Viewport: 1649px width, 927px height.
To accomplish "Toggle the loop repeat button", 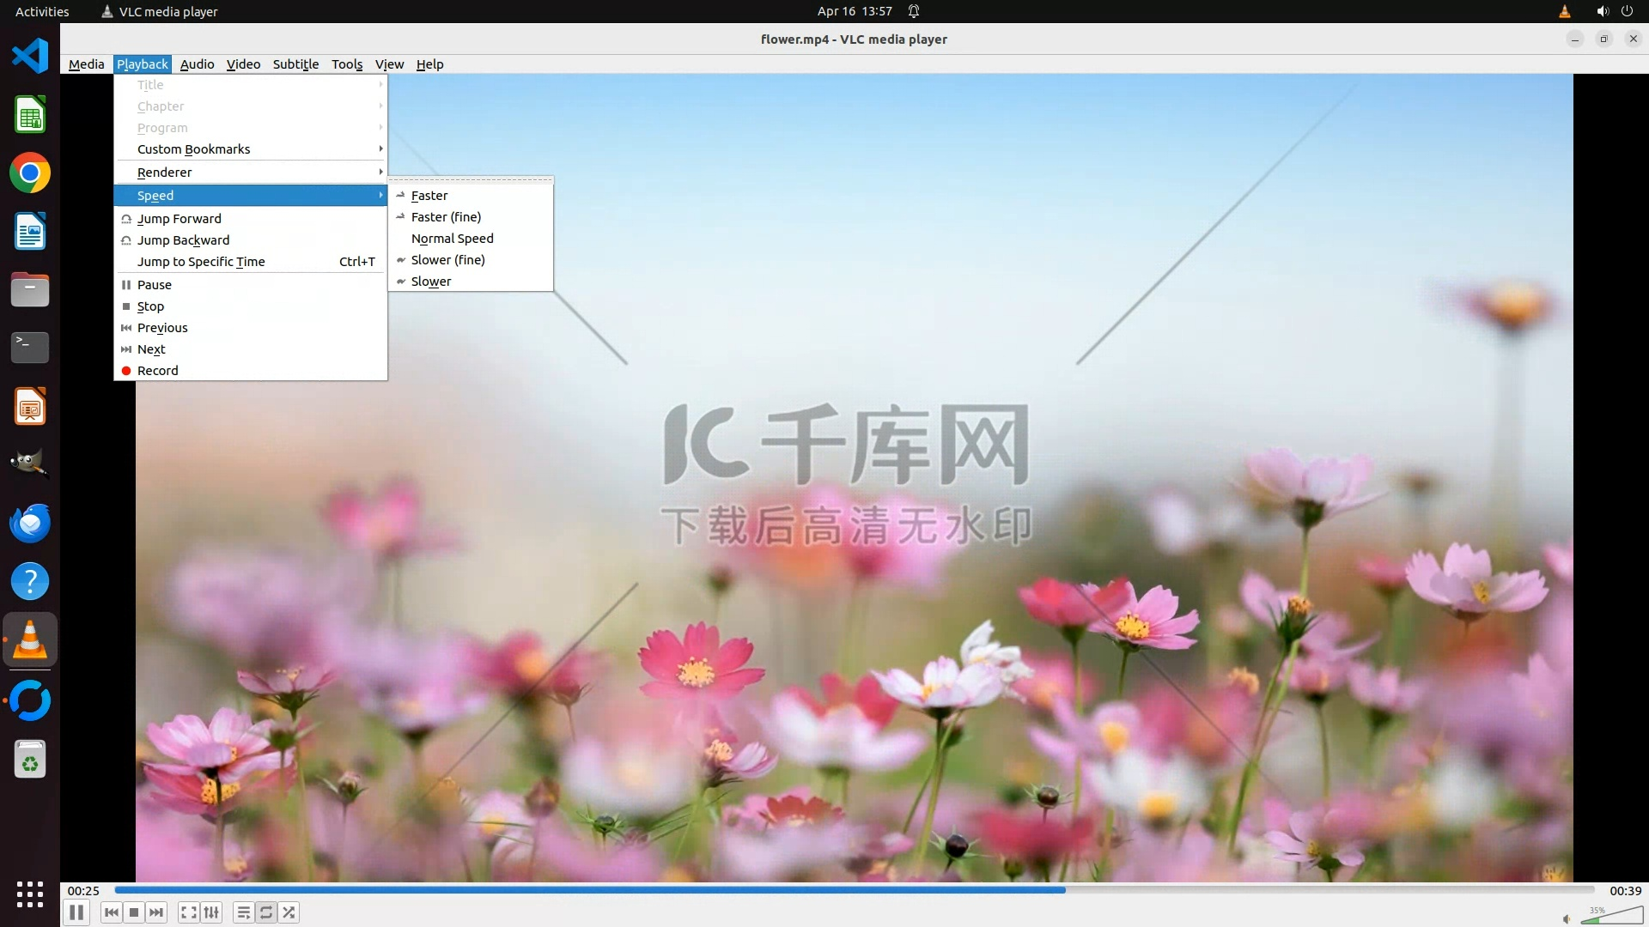I will point(266,912).
